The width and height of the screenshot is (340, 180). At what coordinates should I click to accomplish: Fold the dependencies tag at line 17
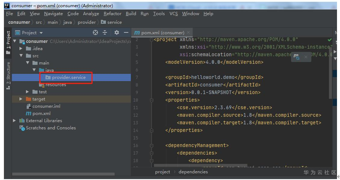click(152, 153)
